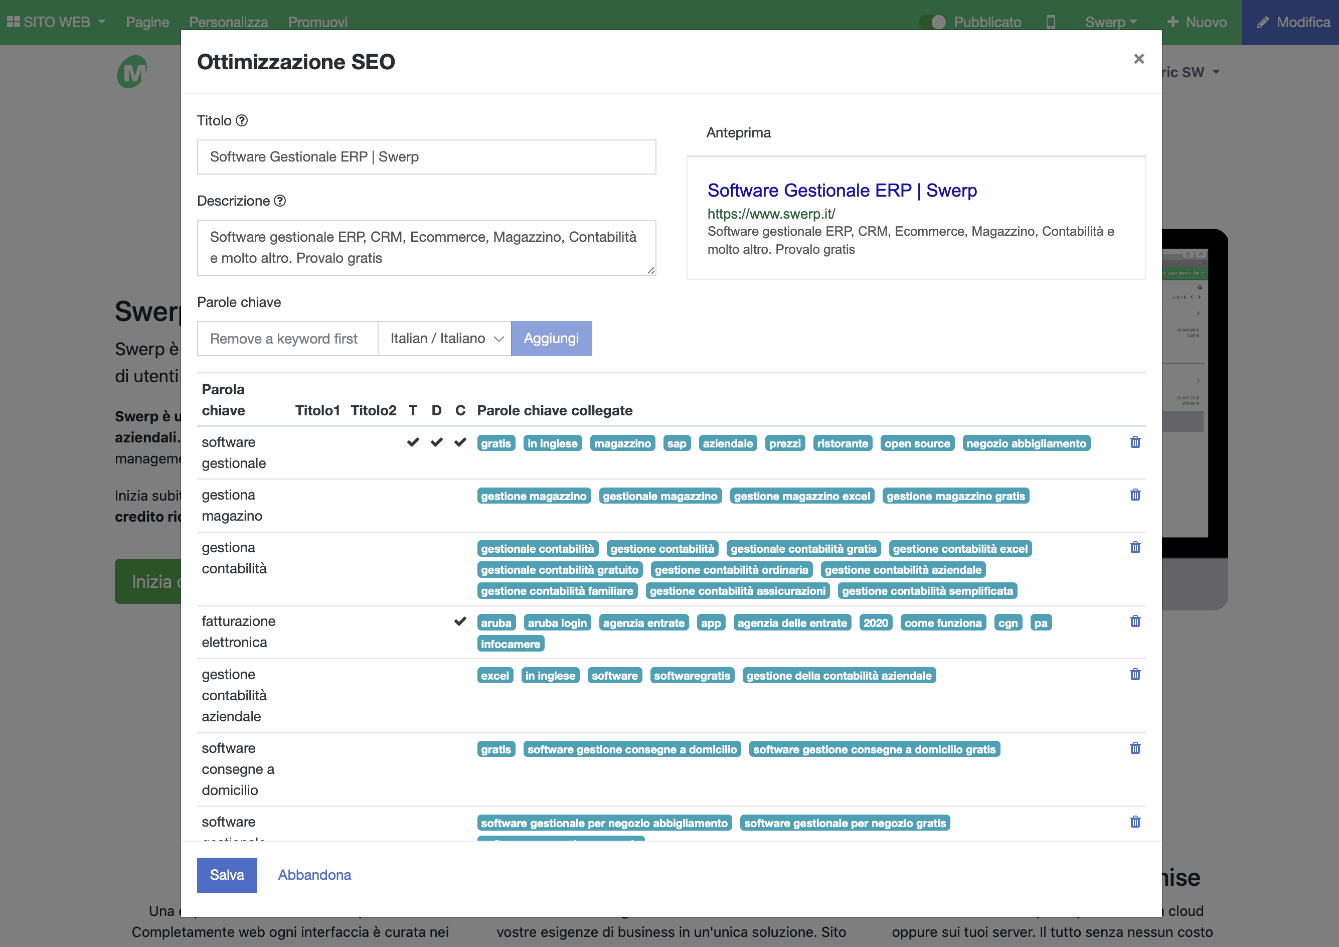Click the 'gestionale contabilità gratuito' tag
The width and height of the screenshot is (1339, 947).
coord(560,570)
